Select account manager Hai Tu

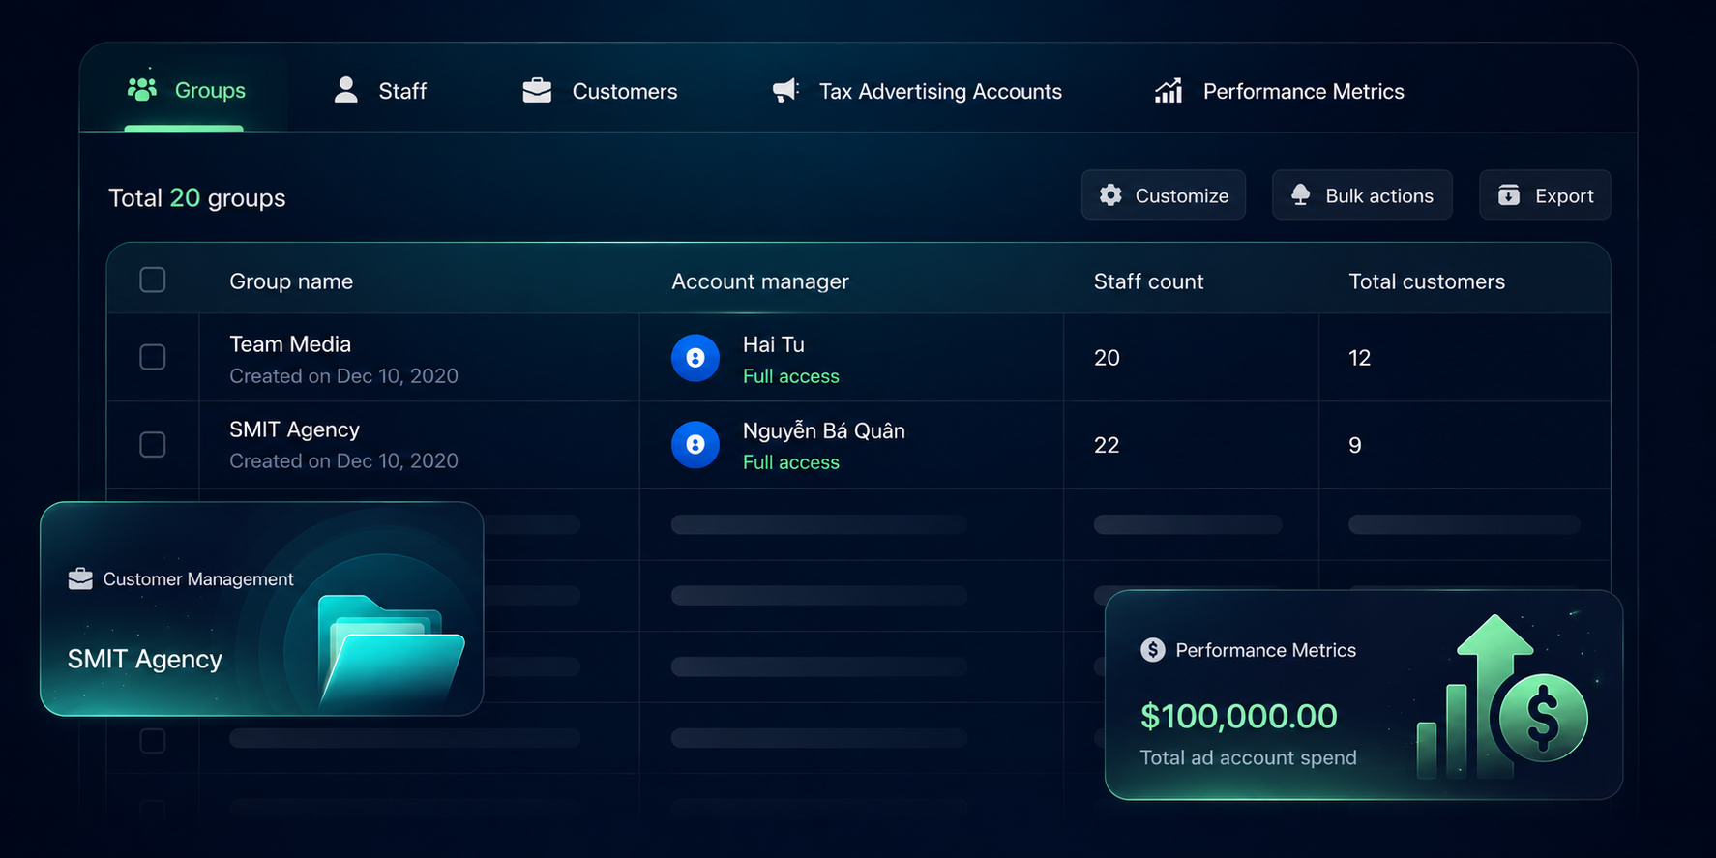774,344
